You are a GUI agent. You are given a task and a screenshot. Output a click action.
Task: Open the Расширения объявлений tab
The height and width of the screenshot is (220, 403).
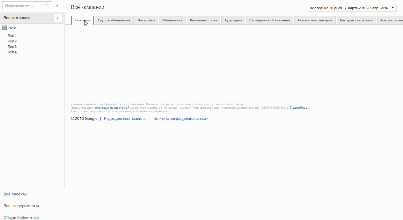click(x=270, y=20)
